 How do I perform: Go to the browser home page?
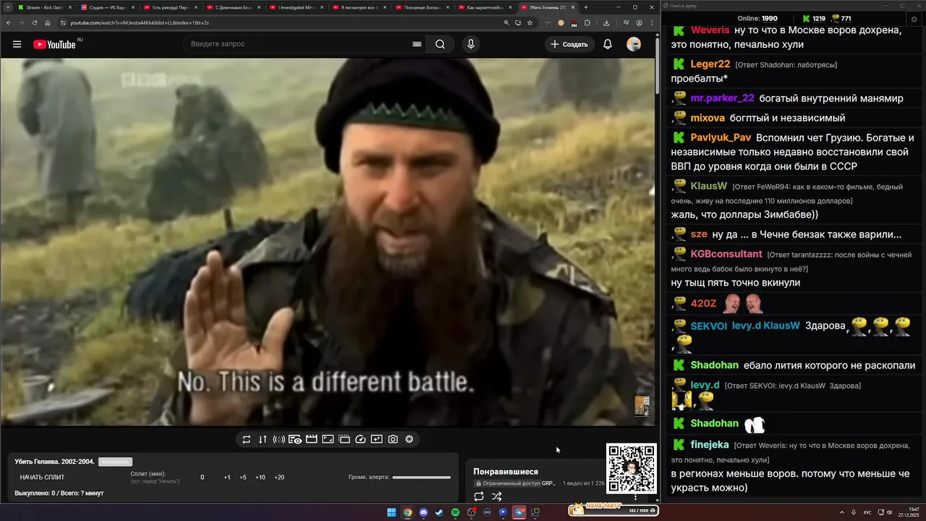(x=48, y=22)
